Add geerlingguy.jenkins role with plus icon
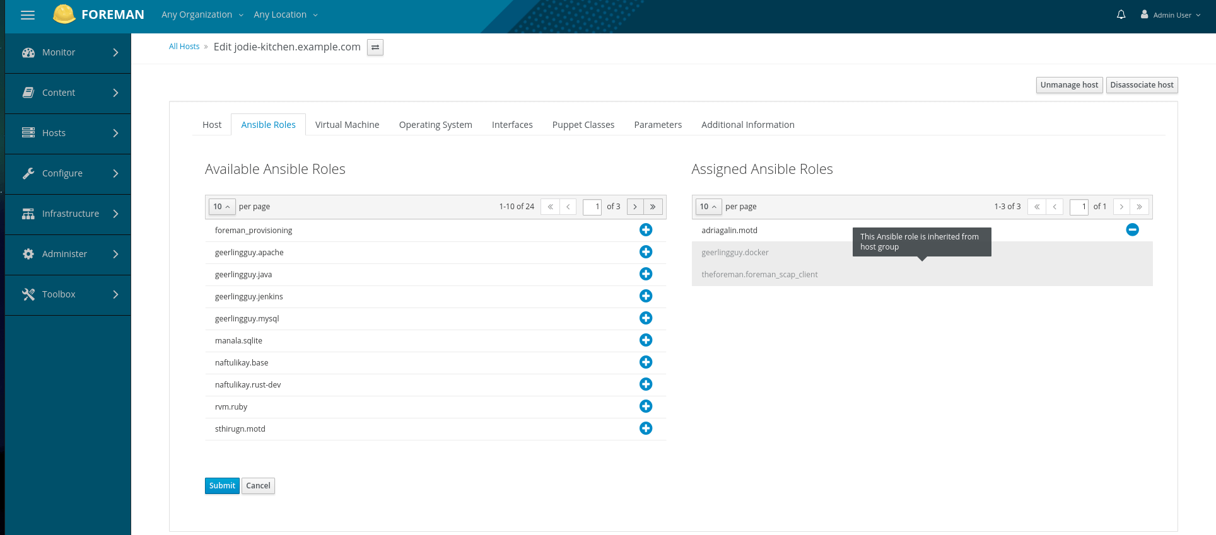 tap(646, 296)
